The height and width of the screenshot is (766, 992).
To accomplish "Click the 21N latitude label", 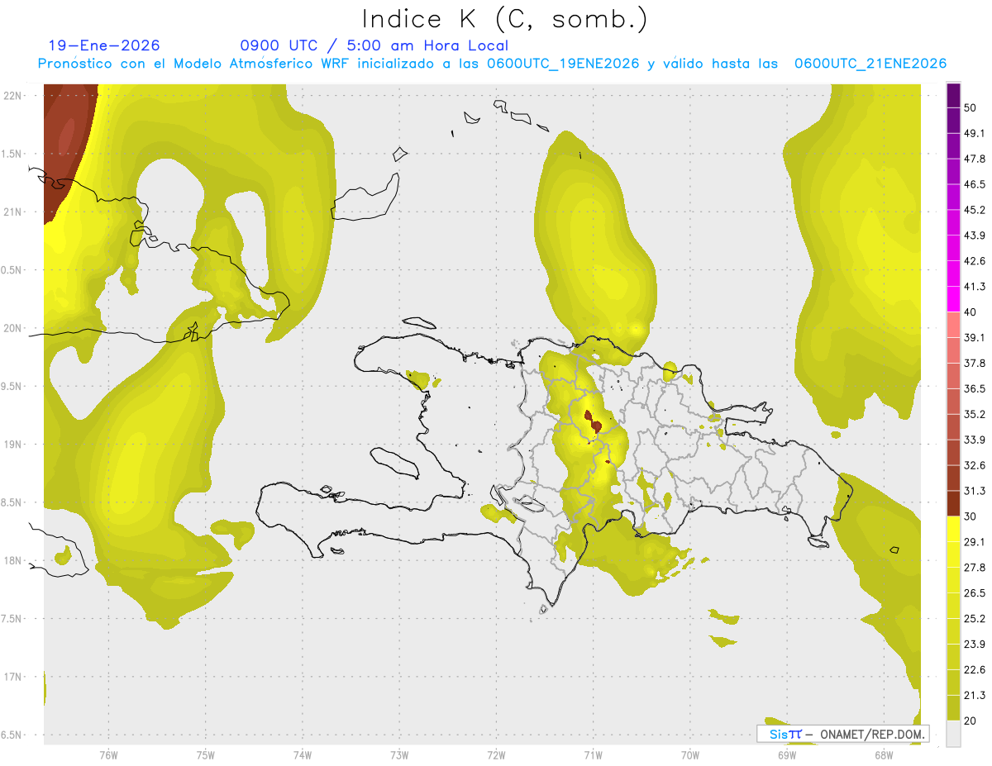I will coord(13,212).
